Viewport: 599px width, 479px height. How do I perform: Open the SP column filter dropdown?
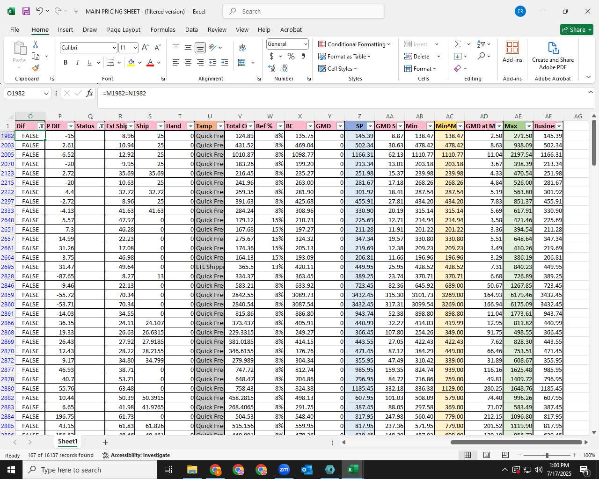370,126
